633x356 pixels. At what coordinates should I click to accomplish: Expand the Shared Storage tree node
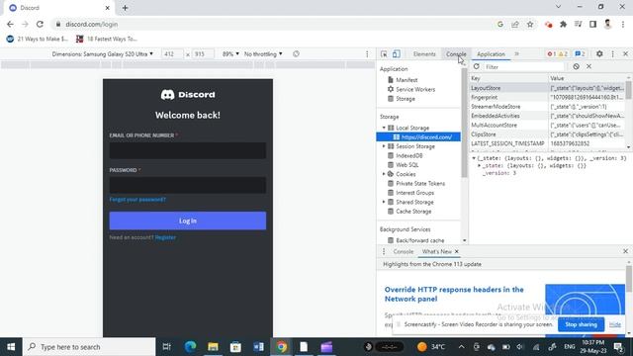click(x=384, y=202)
